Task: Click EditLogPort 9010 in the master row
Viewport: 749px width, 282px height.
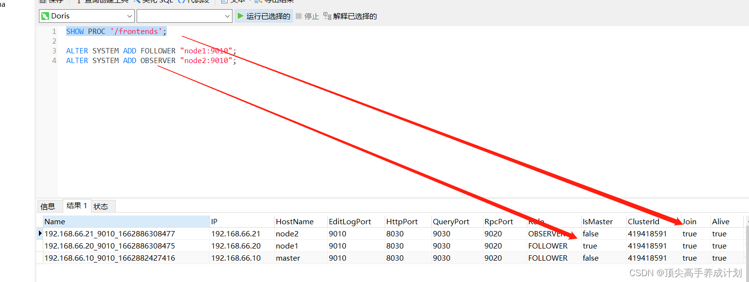Action: [357, 258]
